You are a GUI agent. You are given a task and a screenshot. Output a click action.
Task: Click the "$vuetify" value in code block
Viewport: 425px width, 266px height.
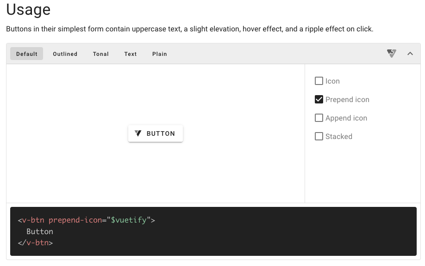click(x=129, y=220)
